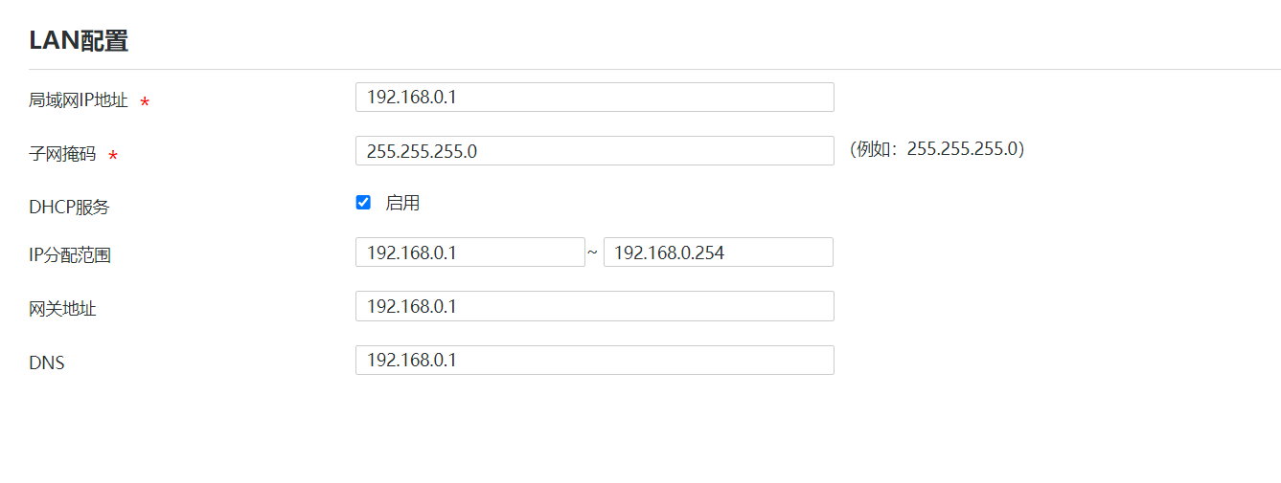Click the DNS label text
Image resolution: width=1281 pixels, height=483 pixels.
(x=47, y=363)
